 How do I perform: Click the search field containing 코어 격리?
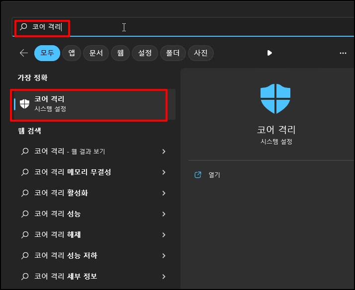(183, 27)
